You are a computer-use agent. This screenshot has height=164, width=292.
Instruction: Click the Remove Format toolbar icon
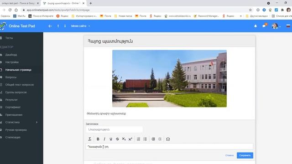(x=89, y=139)
